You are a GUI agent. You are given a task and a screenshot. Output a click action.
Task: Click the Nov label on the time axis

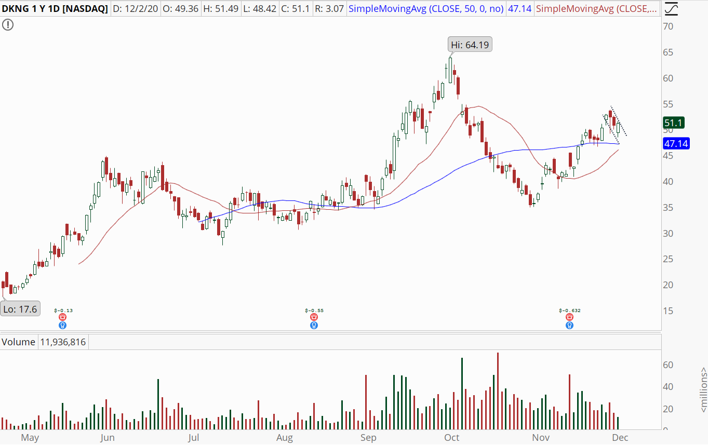click(541, 438)
